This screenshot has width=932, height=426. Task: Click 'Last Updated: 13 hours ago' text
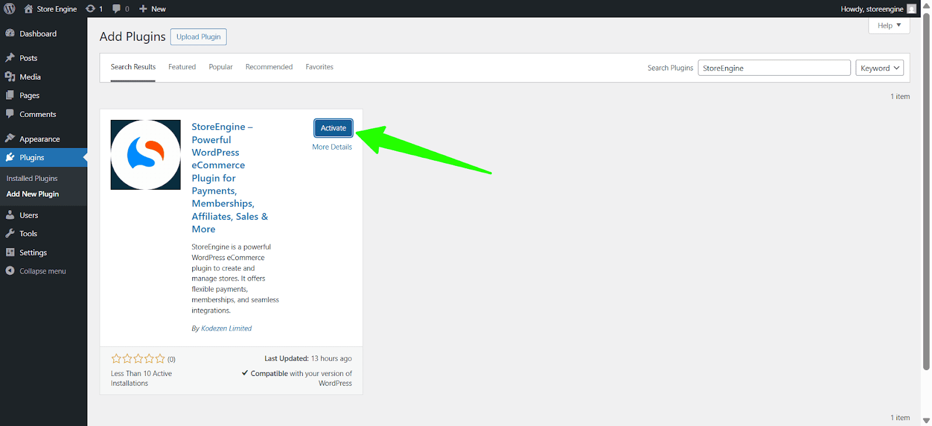tap(308, 358)
